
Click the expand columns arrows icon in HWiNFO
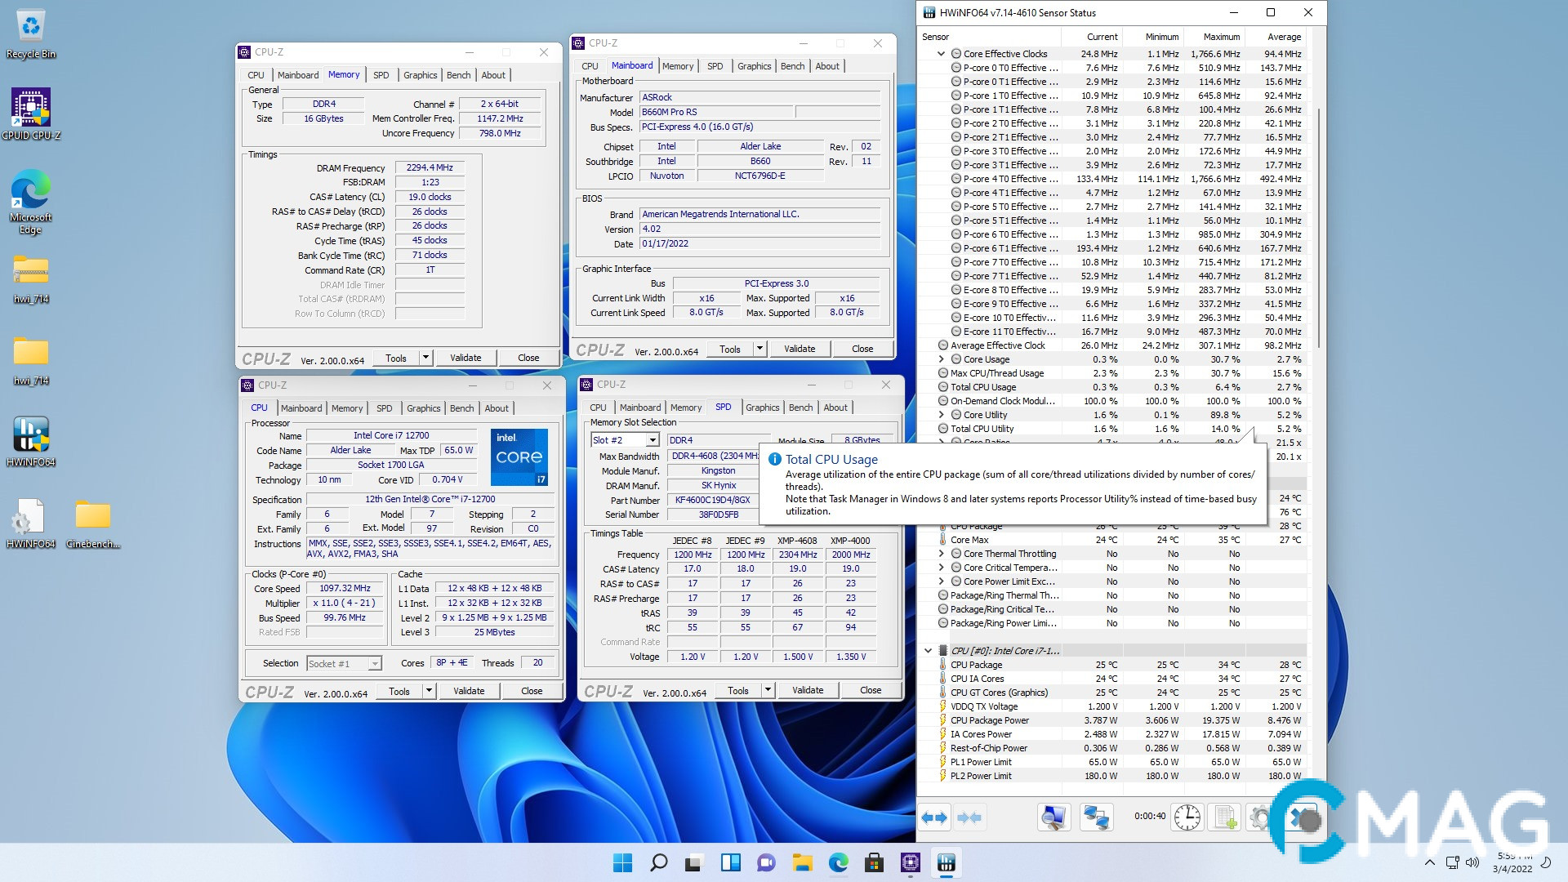coord(934,817)
